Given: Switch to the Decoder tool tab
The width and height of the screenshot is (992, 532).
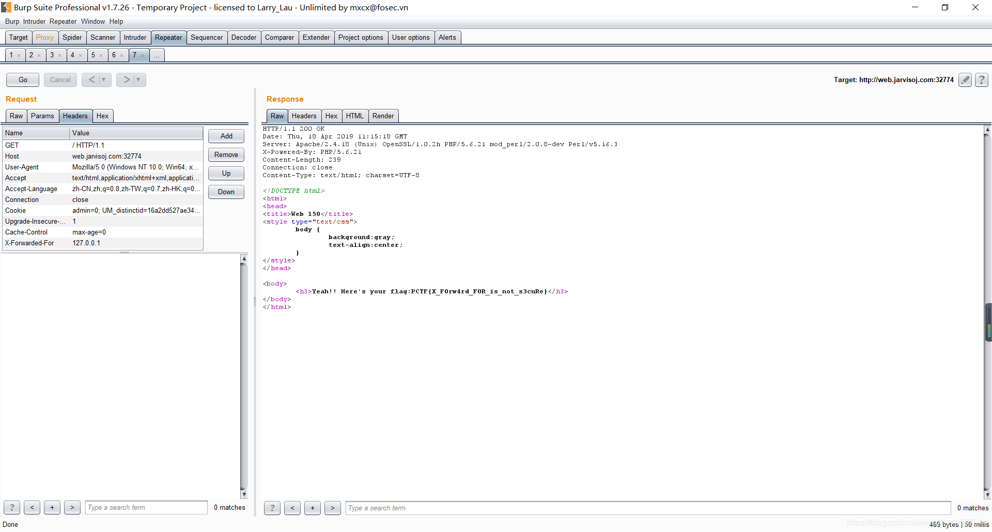Looking at the screenshot, I should click(244, 37).
